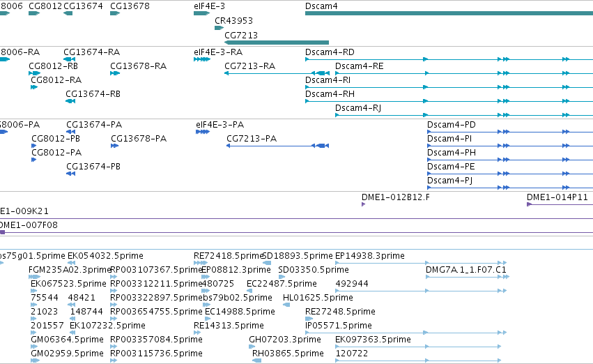Click the CG13678-PA protein glyph
The width and height of the screenshot is (593, 364).
coord(114,146)
